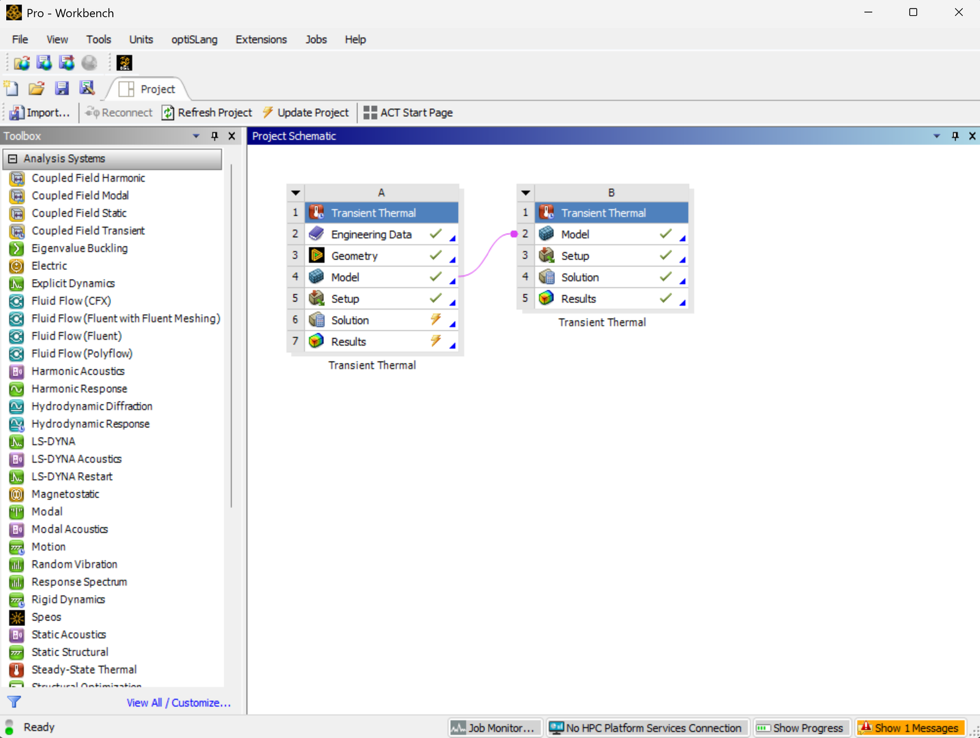This screenshot has height=738, width=980.
Task: Open system B header dropdown arrow
Action: (526, 193)
